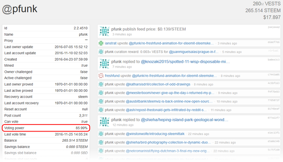
Task: Click avatar on ausbitbank upvote row
Action: [101, 102]
